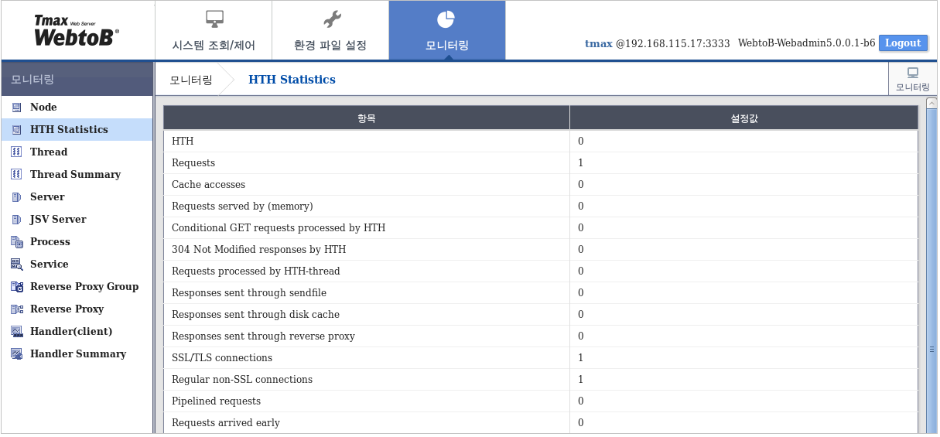Click Responses sent through sendfile row
This screenshot has height=437, width=940.
(x=541, y=293)
